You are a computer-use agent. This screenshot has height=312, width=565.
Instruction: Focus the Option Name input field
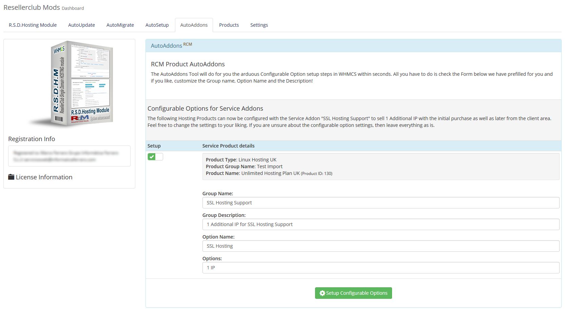pyautogui.click(x=381, y=246)
